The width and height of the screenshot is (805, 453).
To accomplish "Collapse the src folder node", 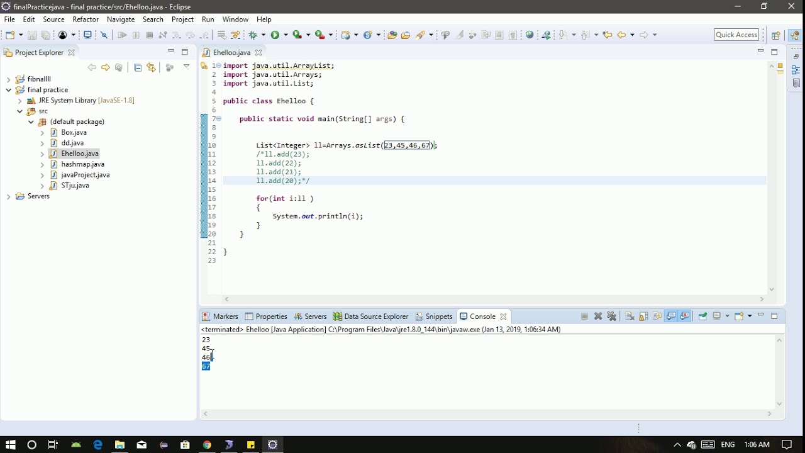I will click(x=20, y=111).
